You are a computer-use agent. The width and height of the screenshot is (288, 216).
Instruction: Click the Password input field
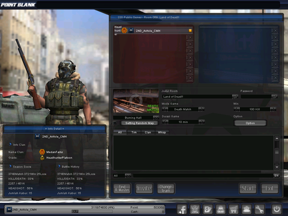(256, 97)
